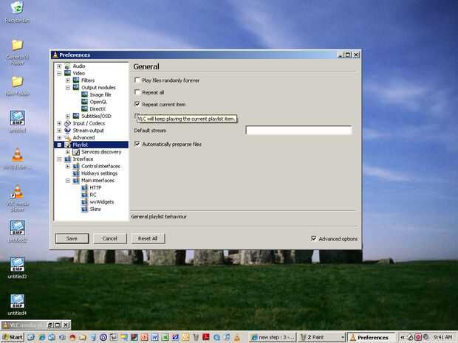Image resolution: width=458 pixels, height=343 pixels.
Task: Expand the Input / Codecs node
Action: 59,123
